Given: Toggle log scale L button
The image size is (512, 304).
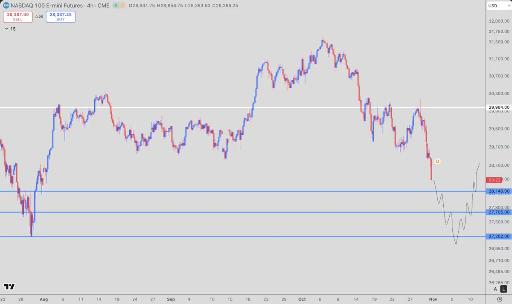Looking at the screenshot, I should coord(503,289).
